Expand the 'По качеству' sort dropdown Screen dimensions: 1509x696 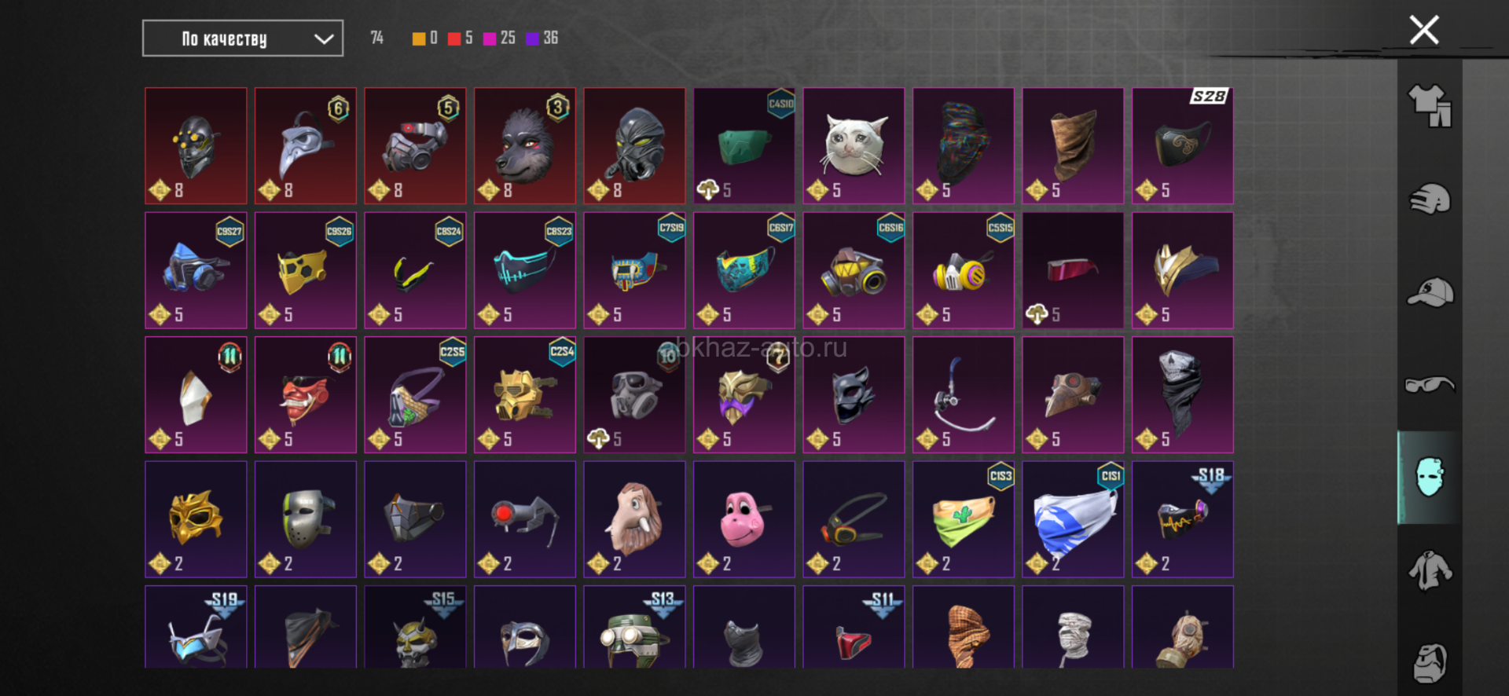click(x=243, y=38)
